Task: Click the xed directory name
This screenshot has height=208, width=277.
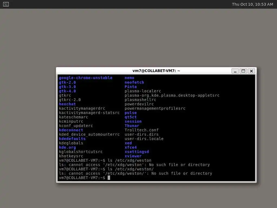Action: 128,143
